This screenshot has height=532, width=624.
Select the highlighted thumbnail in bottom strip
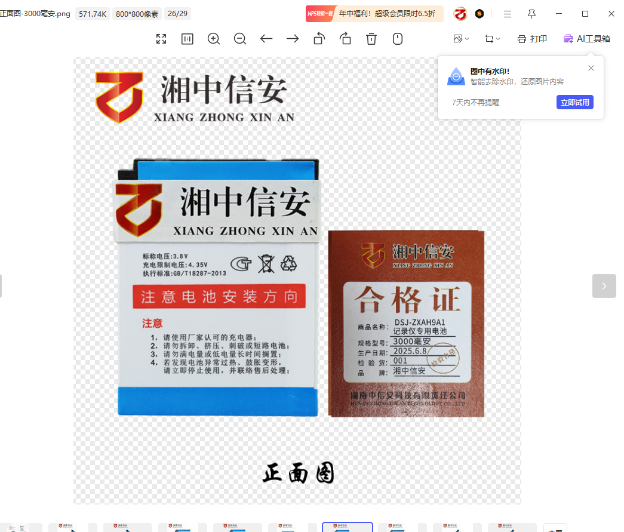click(x=348, y=527)
